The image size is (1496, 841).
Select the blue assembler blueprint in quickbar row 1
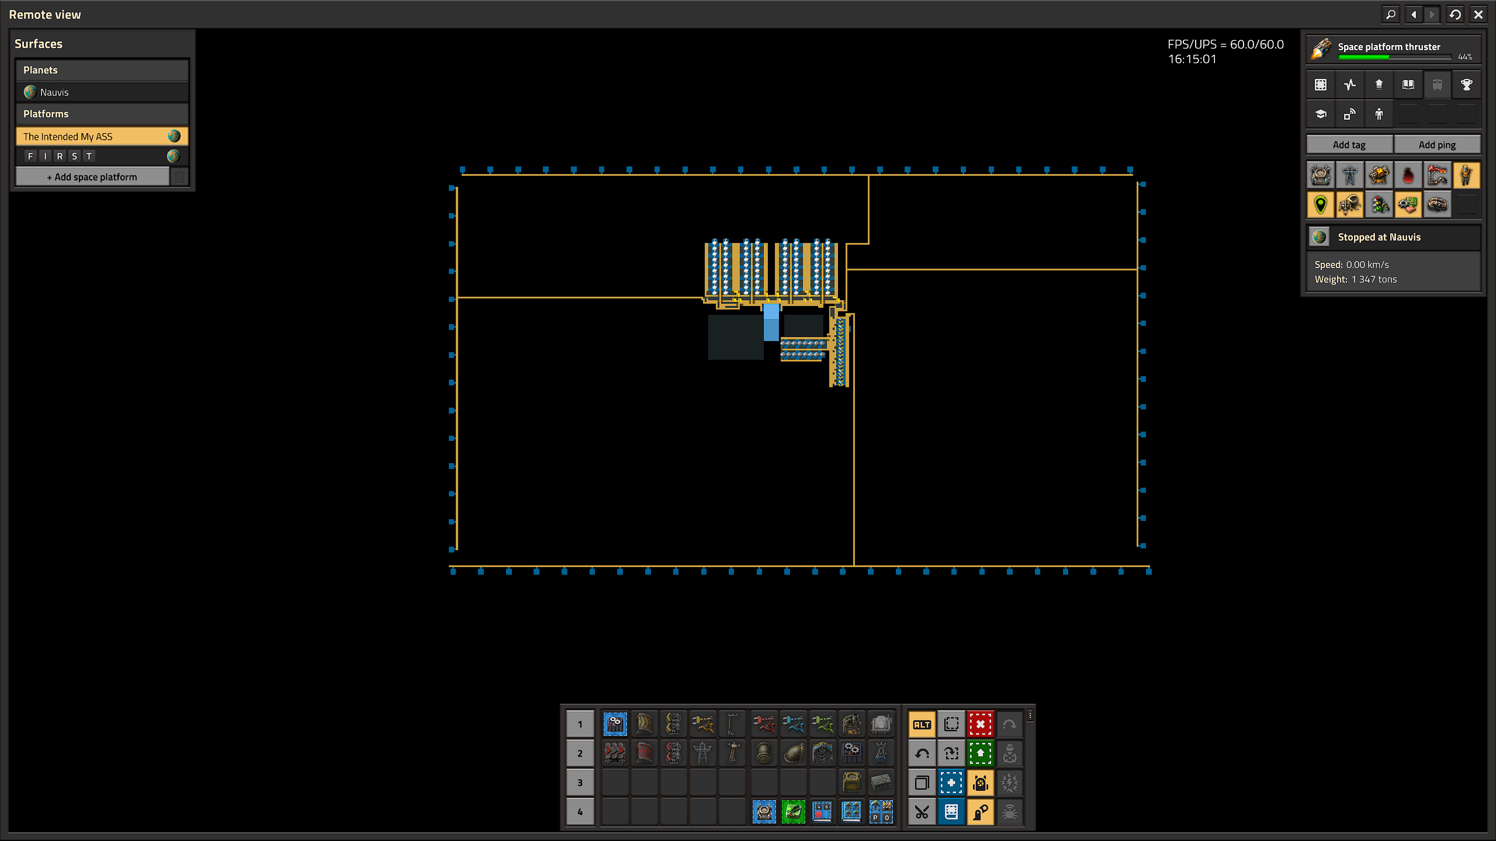coord(615,724)
